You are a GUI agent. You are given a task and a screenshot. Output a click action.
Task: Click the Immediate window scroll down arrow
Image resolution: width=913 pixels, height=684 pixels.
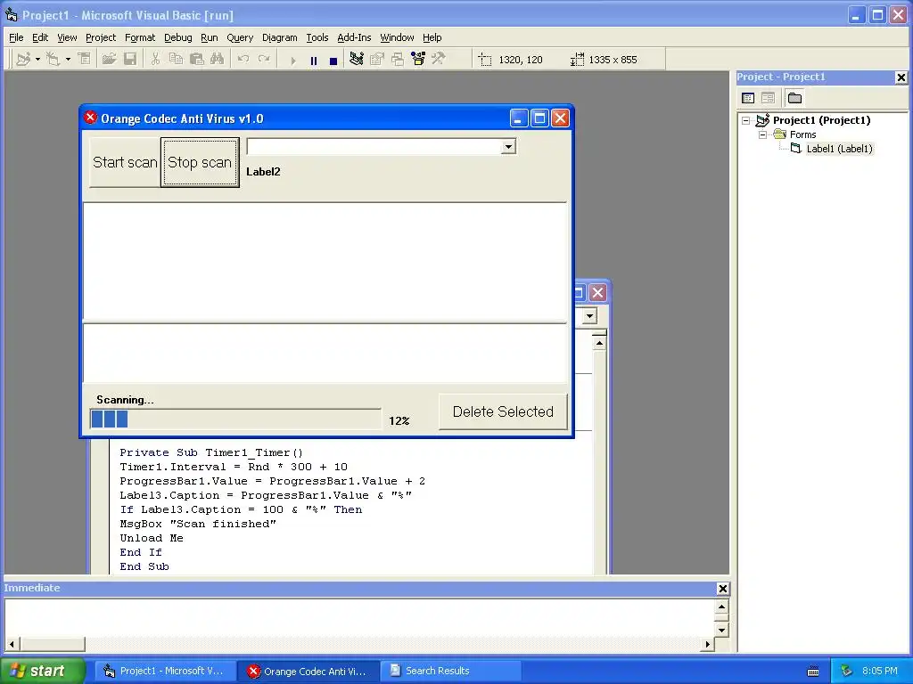coord(721,630)
